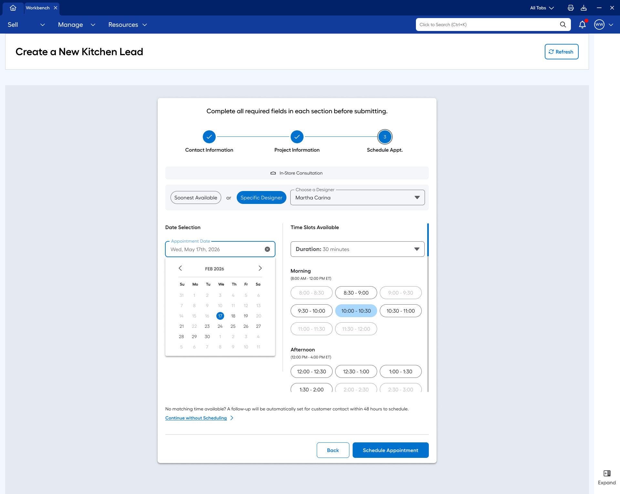Click the disabled 11:00 - 11:30 slot
Viewport: 620px width, 494px height.
point(312,329)
